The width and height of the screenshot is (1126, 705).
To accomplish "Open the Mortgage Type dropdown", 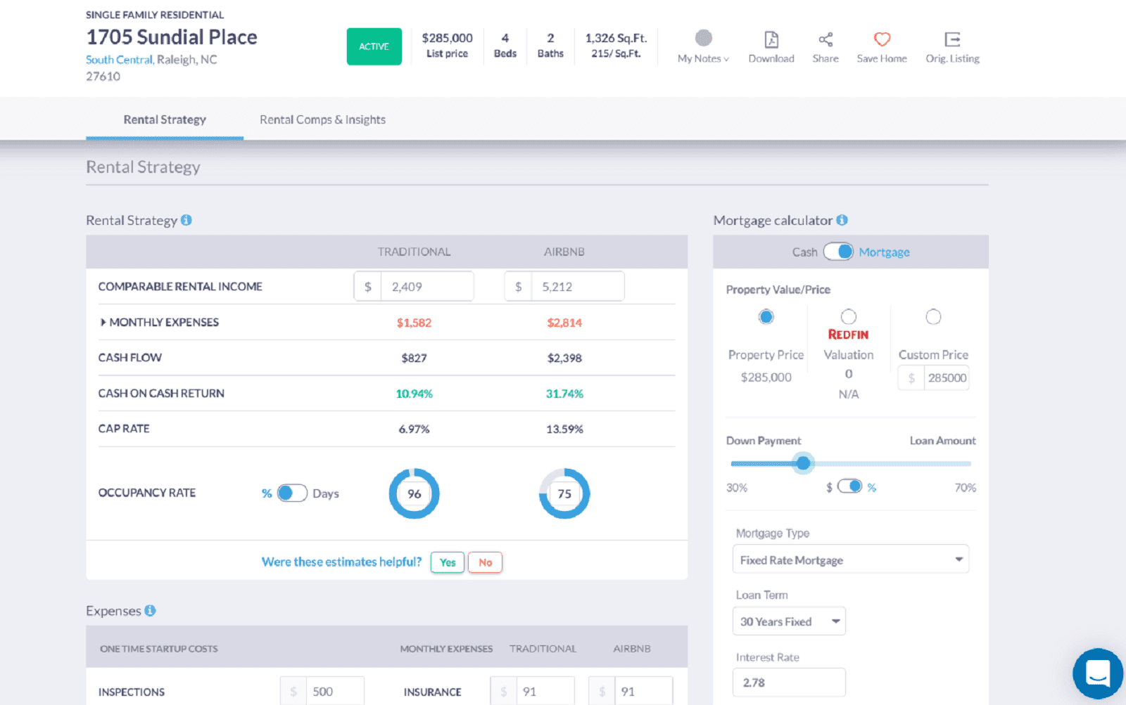I will pyautogui.click(x=850, y=560).
